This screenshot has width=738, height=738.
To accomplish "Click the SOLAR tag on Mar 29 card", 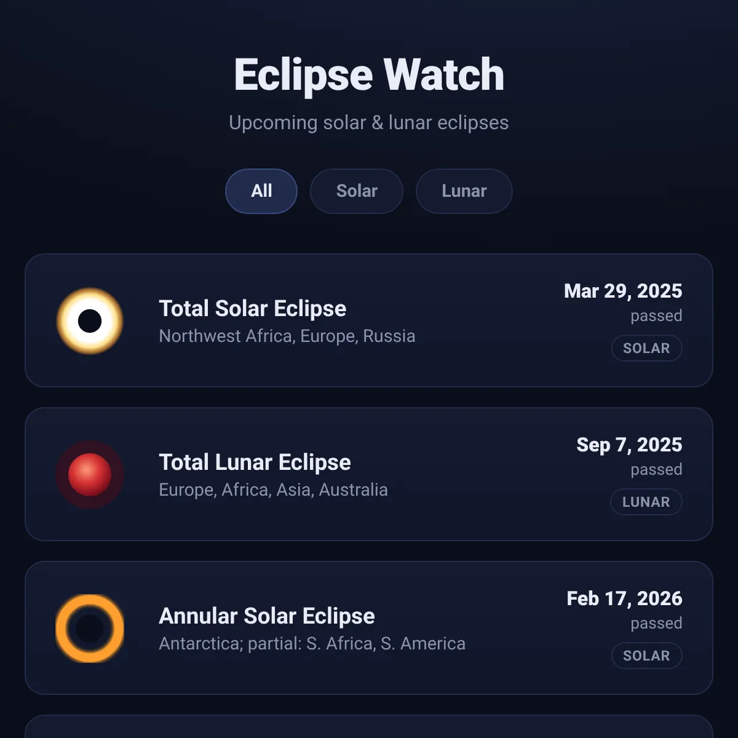I will click(646, 348).
